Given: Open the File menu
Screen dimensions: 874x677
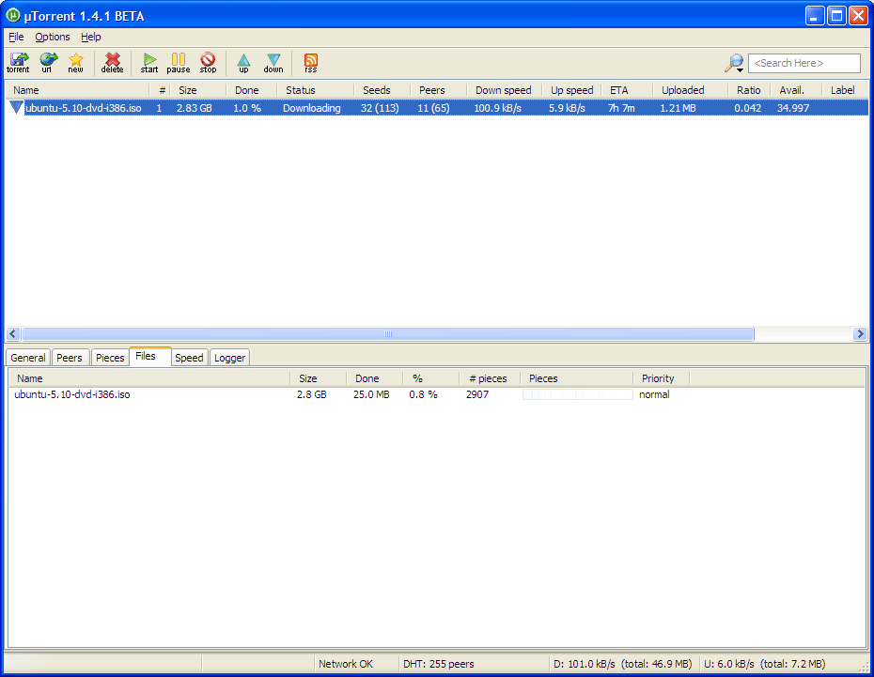Looking at the screenshot, I should [x=16, y=37].
